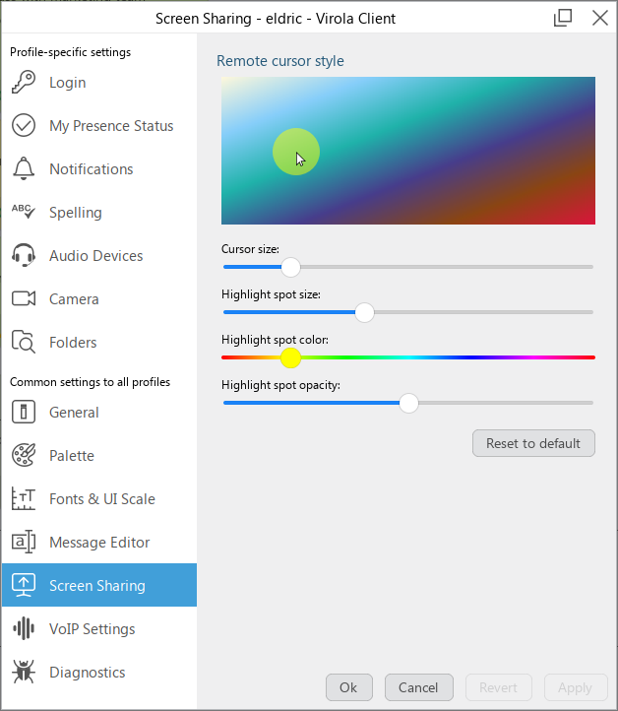The width and height of the screenshot is (618, 711).
Task: Click the Message Editor text cursor icon
Action: 24,542
